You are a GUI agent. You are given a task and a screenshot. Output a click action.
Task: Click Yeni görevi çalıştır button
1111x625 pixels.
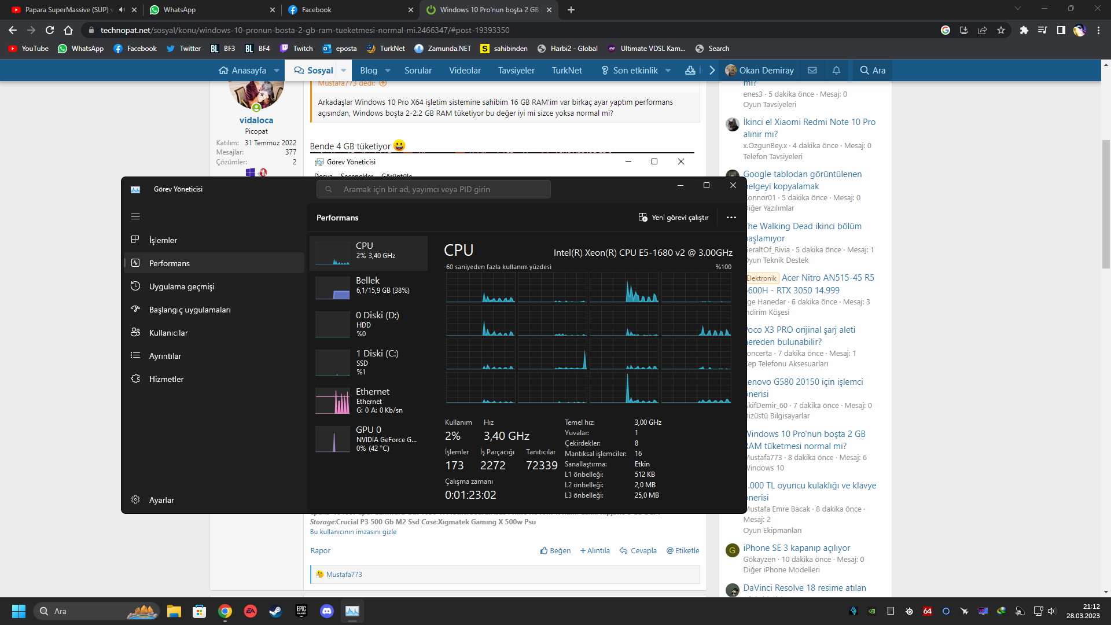coord(674,218)
